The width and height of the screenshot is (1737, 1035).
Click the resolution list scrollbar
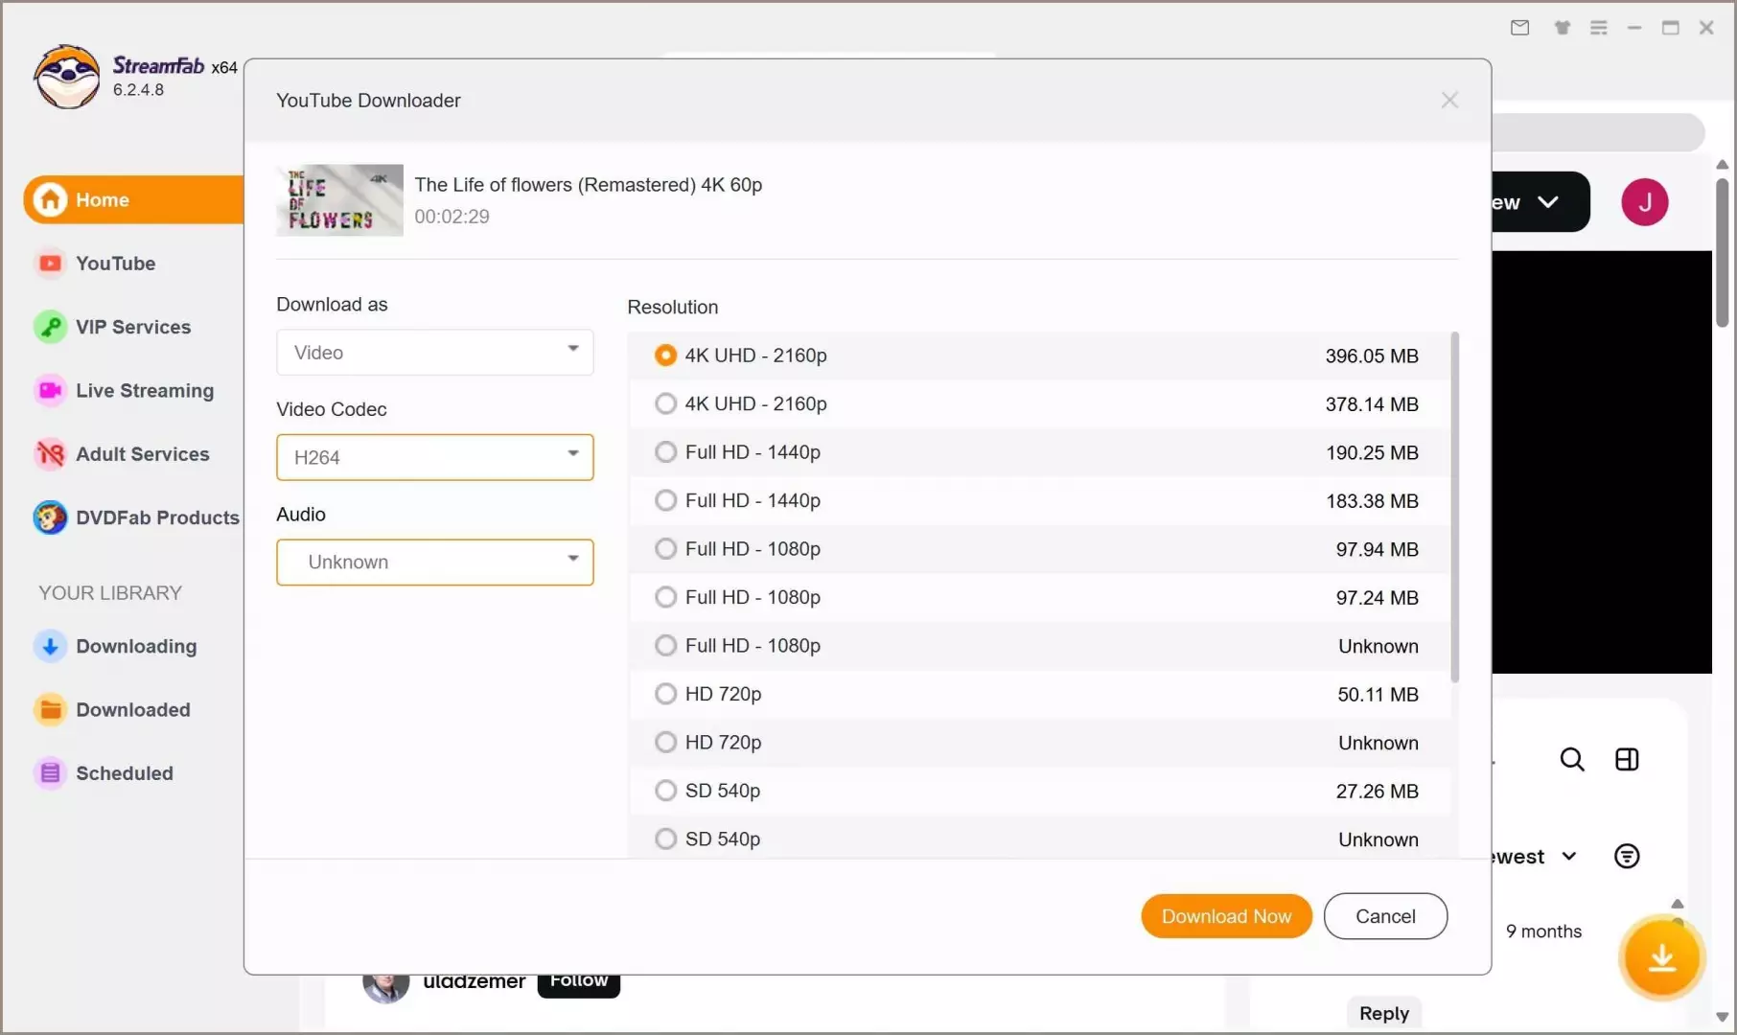click(x=1455, y=508)
